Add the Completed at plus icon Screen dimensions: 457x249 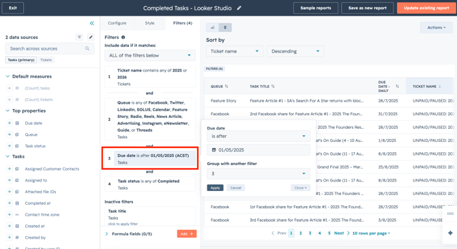[x=10, y=203]
